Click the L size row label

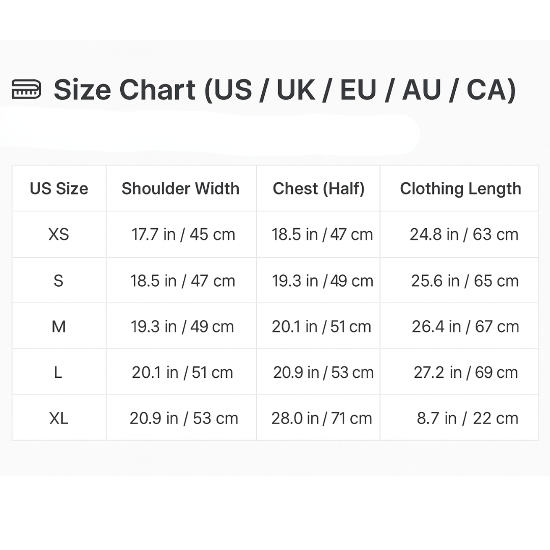tap(58, 372)
